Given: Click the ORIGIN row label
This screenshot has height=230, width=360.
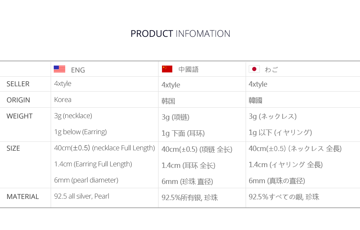Looking at the screenshot, I should coord(18,100).
